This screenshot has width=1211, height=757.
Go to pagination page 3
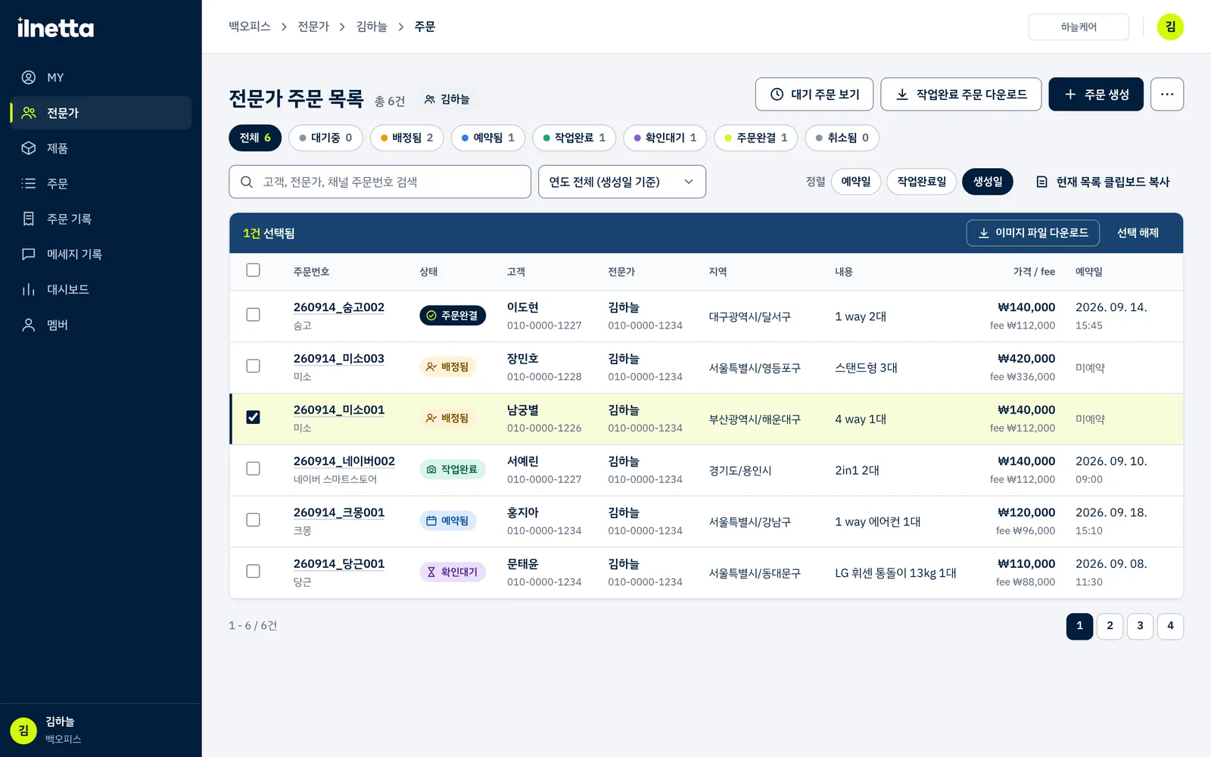[1140, 626]
